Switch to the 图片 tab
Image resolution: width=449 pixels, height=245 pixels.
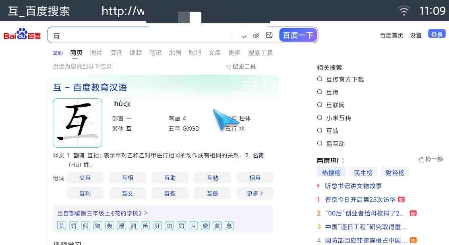coord(96,53)
